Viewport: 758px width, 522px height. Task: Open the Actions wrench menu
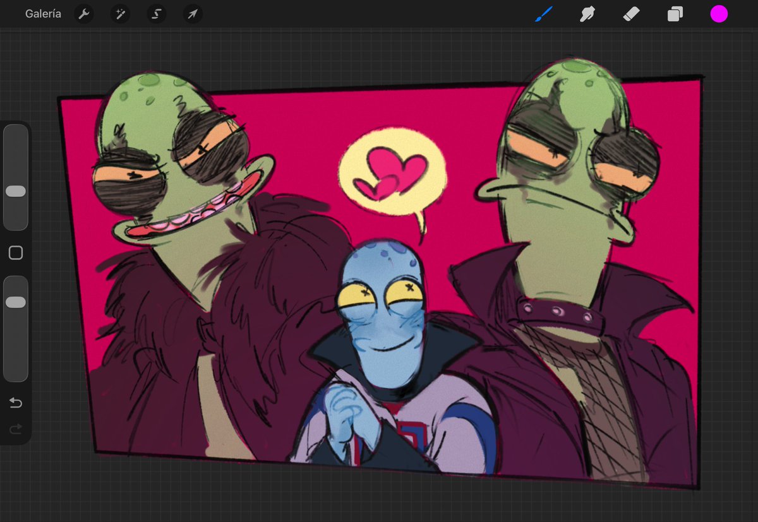(84, 14)
